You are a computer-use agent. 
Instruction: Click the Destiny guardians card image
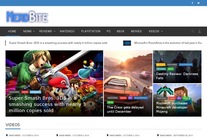pyautogui.click(x=177, y=67)
